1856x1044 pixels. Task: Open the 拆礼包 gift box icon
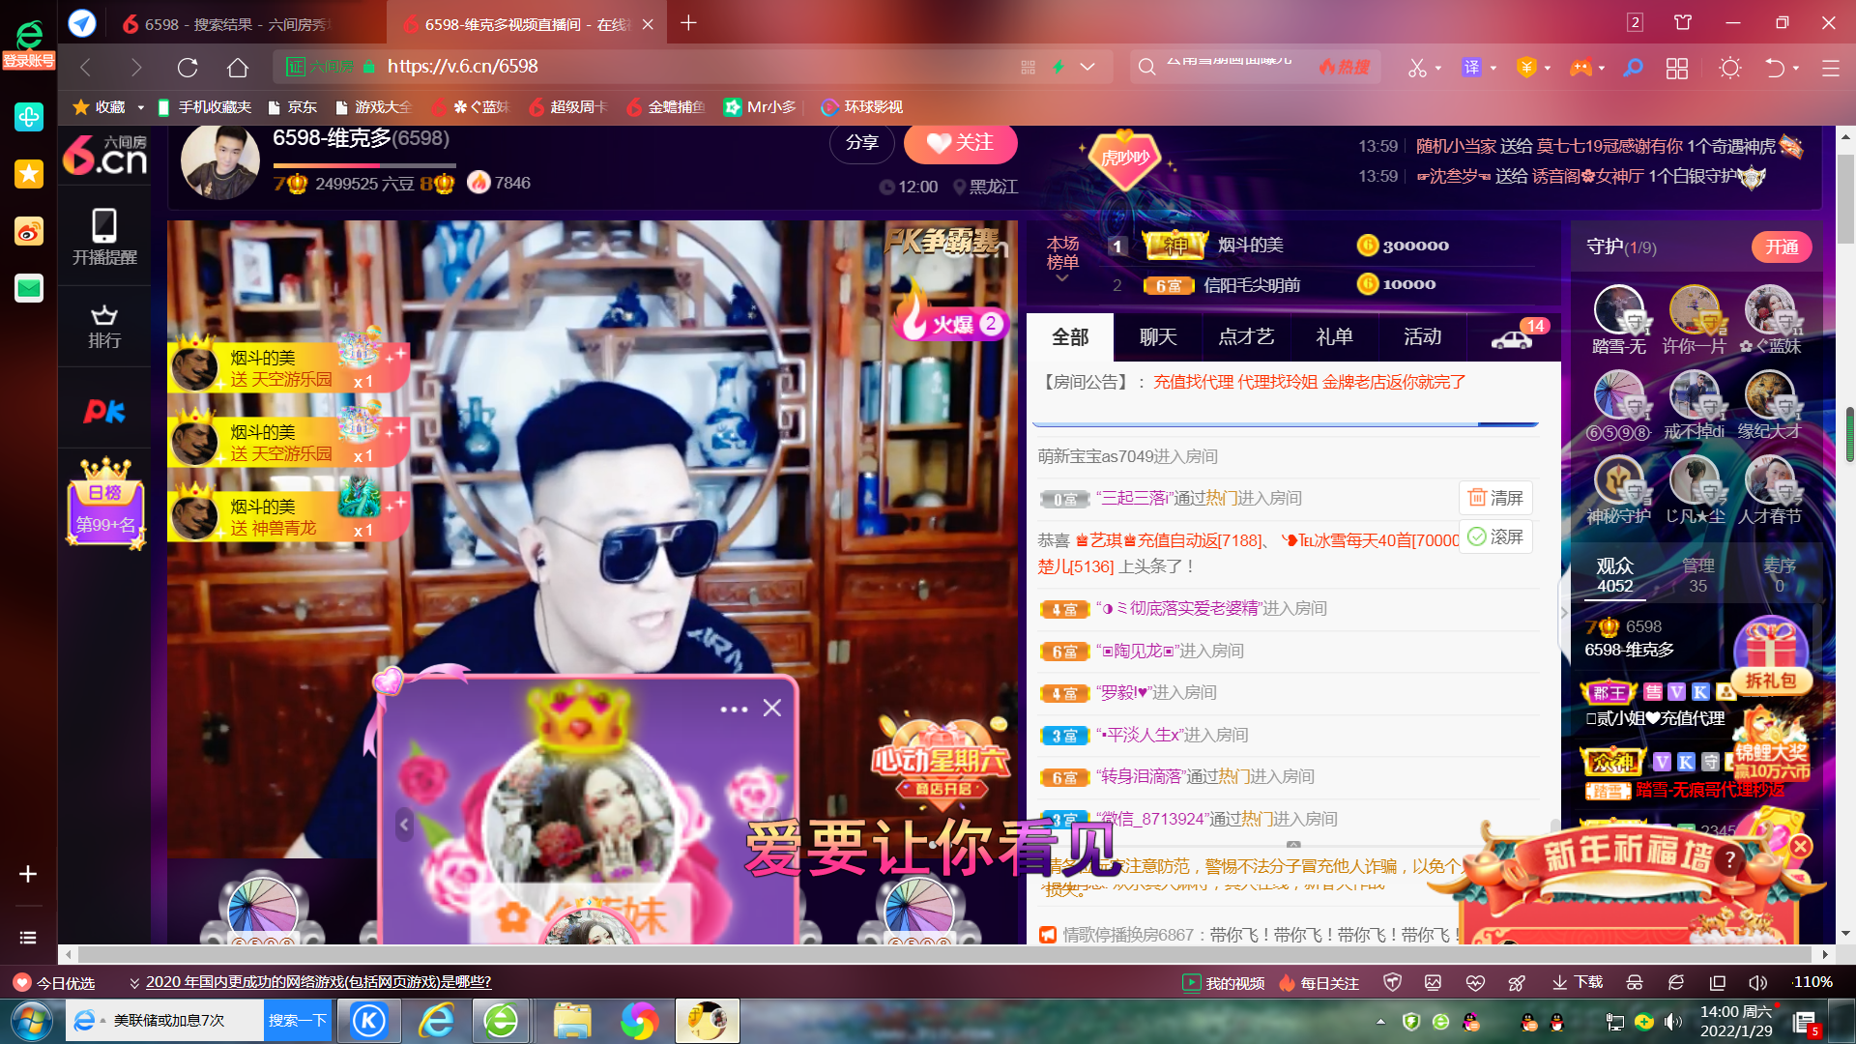coord(1771,655)
